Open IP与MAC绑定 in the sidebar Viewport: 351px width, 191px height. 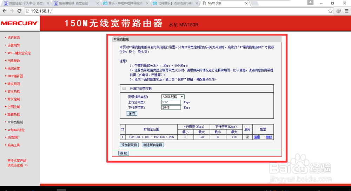tap(16, 130)
